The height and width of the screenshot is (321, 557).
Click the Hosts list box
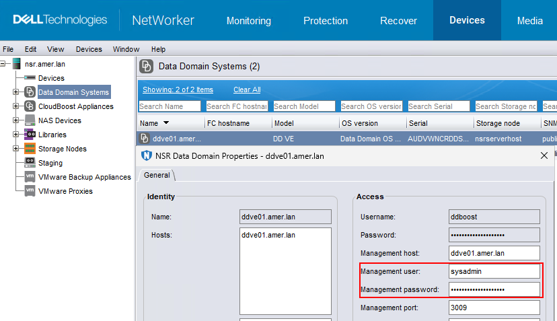(x=285, y=271)
